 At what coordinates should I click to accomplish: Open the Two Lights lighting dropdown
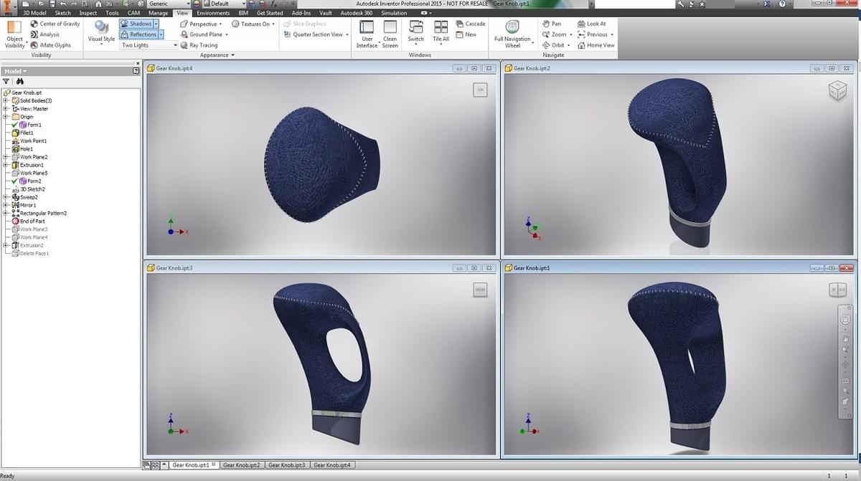(x=147, y=44)
